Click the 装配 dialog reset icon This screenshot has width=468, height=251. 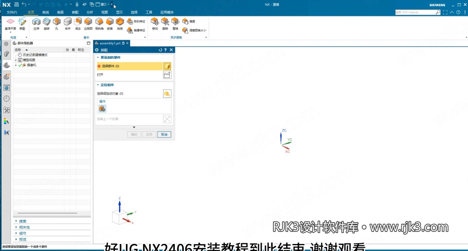click(160, 50)
